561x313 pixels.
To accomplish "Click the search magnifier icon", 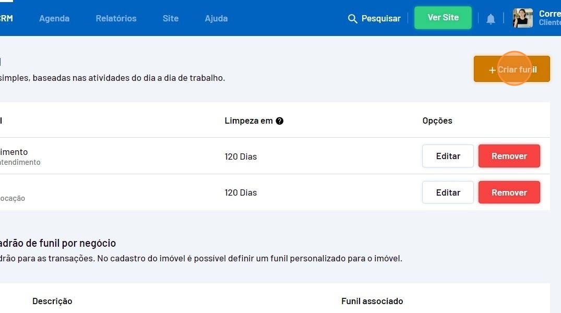I will click(x=353, y=19).
